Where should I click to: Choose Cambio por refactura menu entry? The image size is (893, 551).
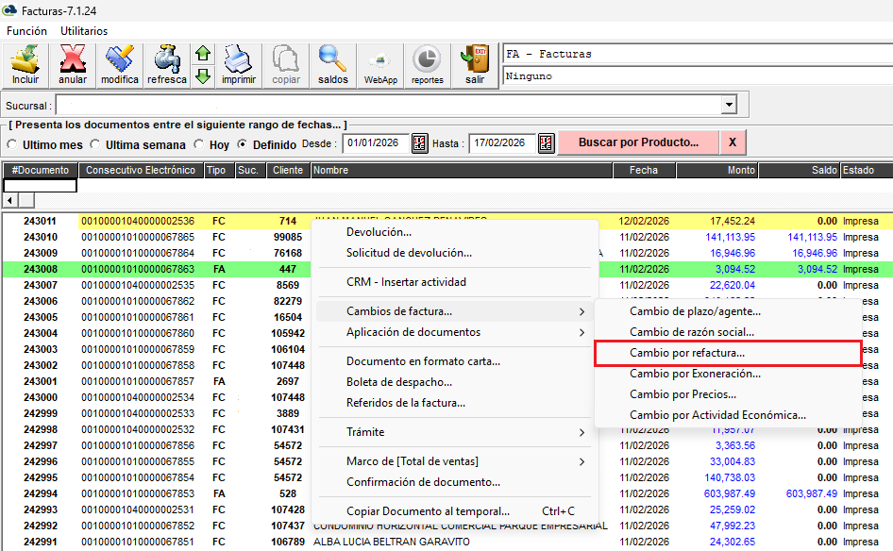pyautogui.click(x=687, y=353)
